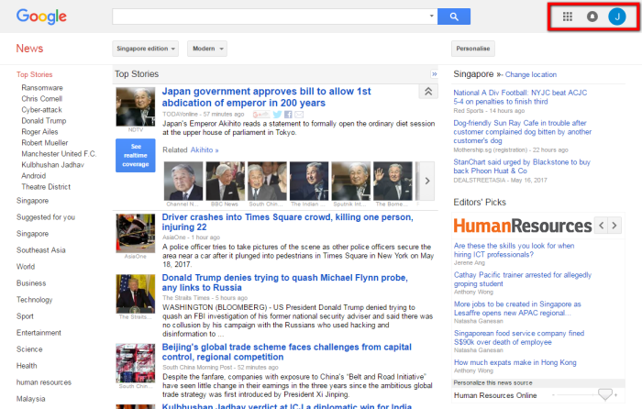The width and height of the screenshot is (642, 409).
Task: Adjust Human Resources Online source slider
Action: coord(604,394)
